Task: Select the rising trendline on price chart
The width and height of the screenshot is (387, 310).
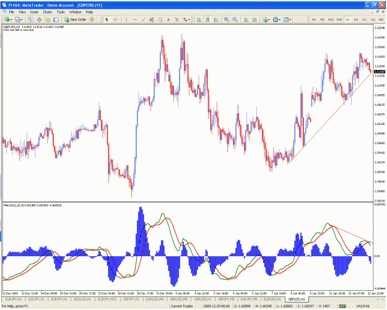Action: (x=331, y=118)
